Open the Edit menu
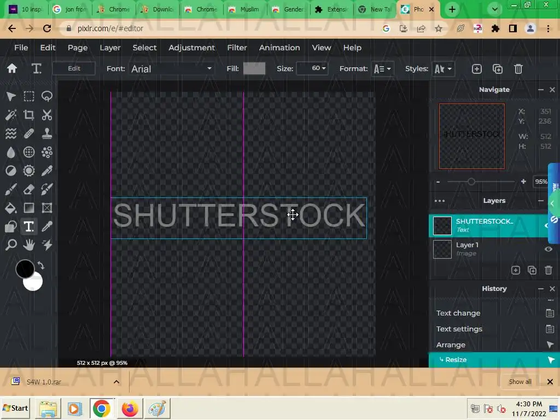Image resolution: width=560 pixels, height=420 pixels. click(48, 48)
